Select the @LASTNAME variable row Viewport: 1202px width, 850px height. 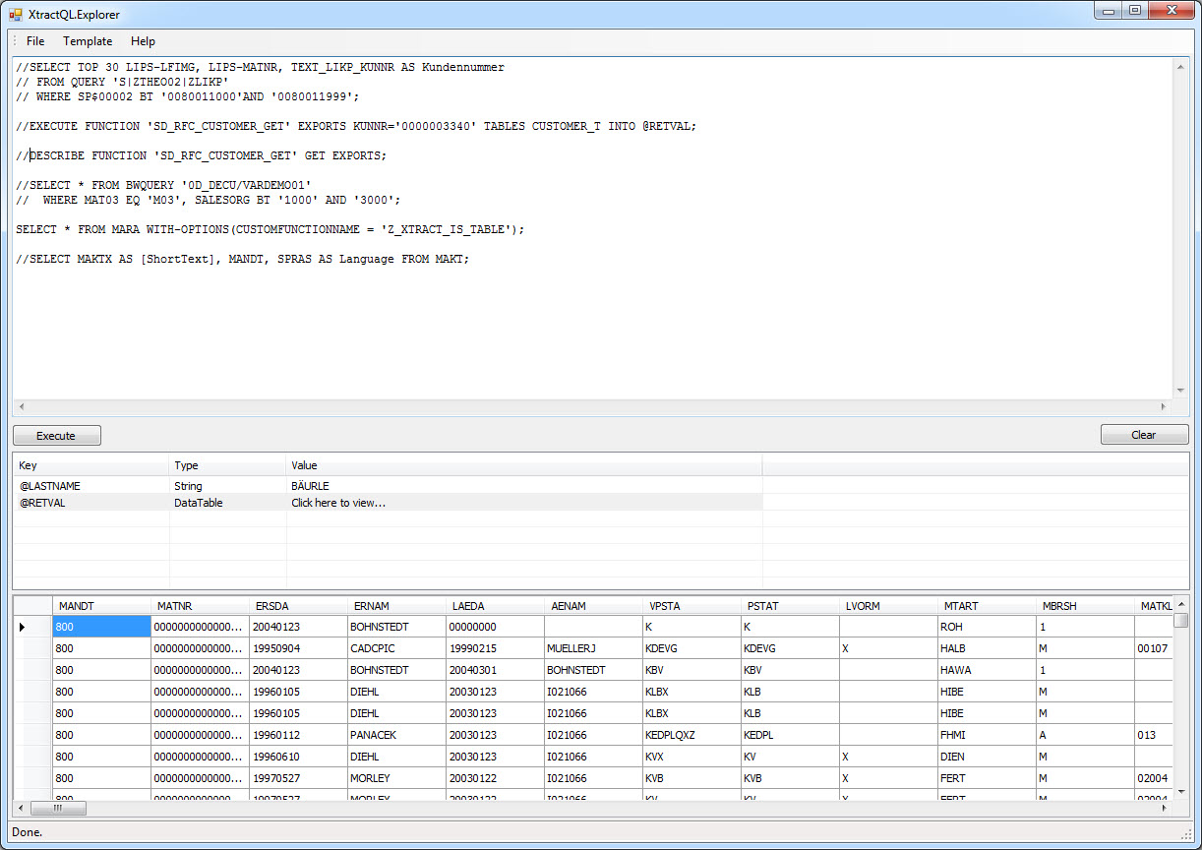coord(49,486)
